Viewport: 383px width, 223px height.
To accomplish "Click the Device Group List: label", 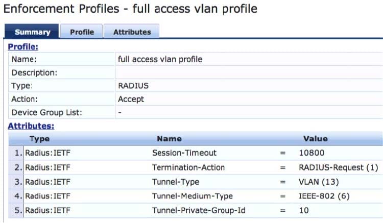I will tap(46, 112).
